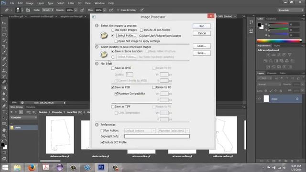Select the Rectangular Marquee tool
The image size is (306, 172).
(x=4, y=29)
